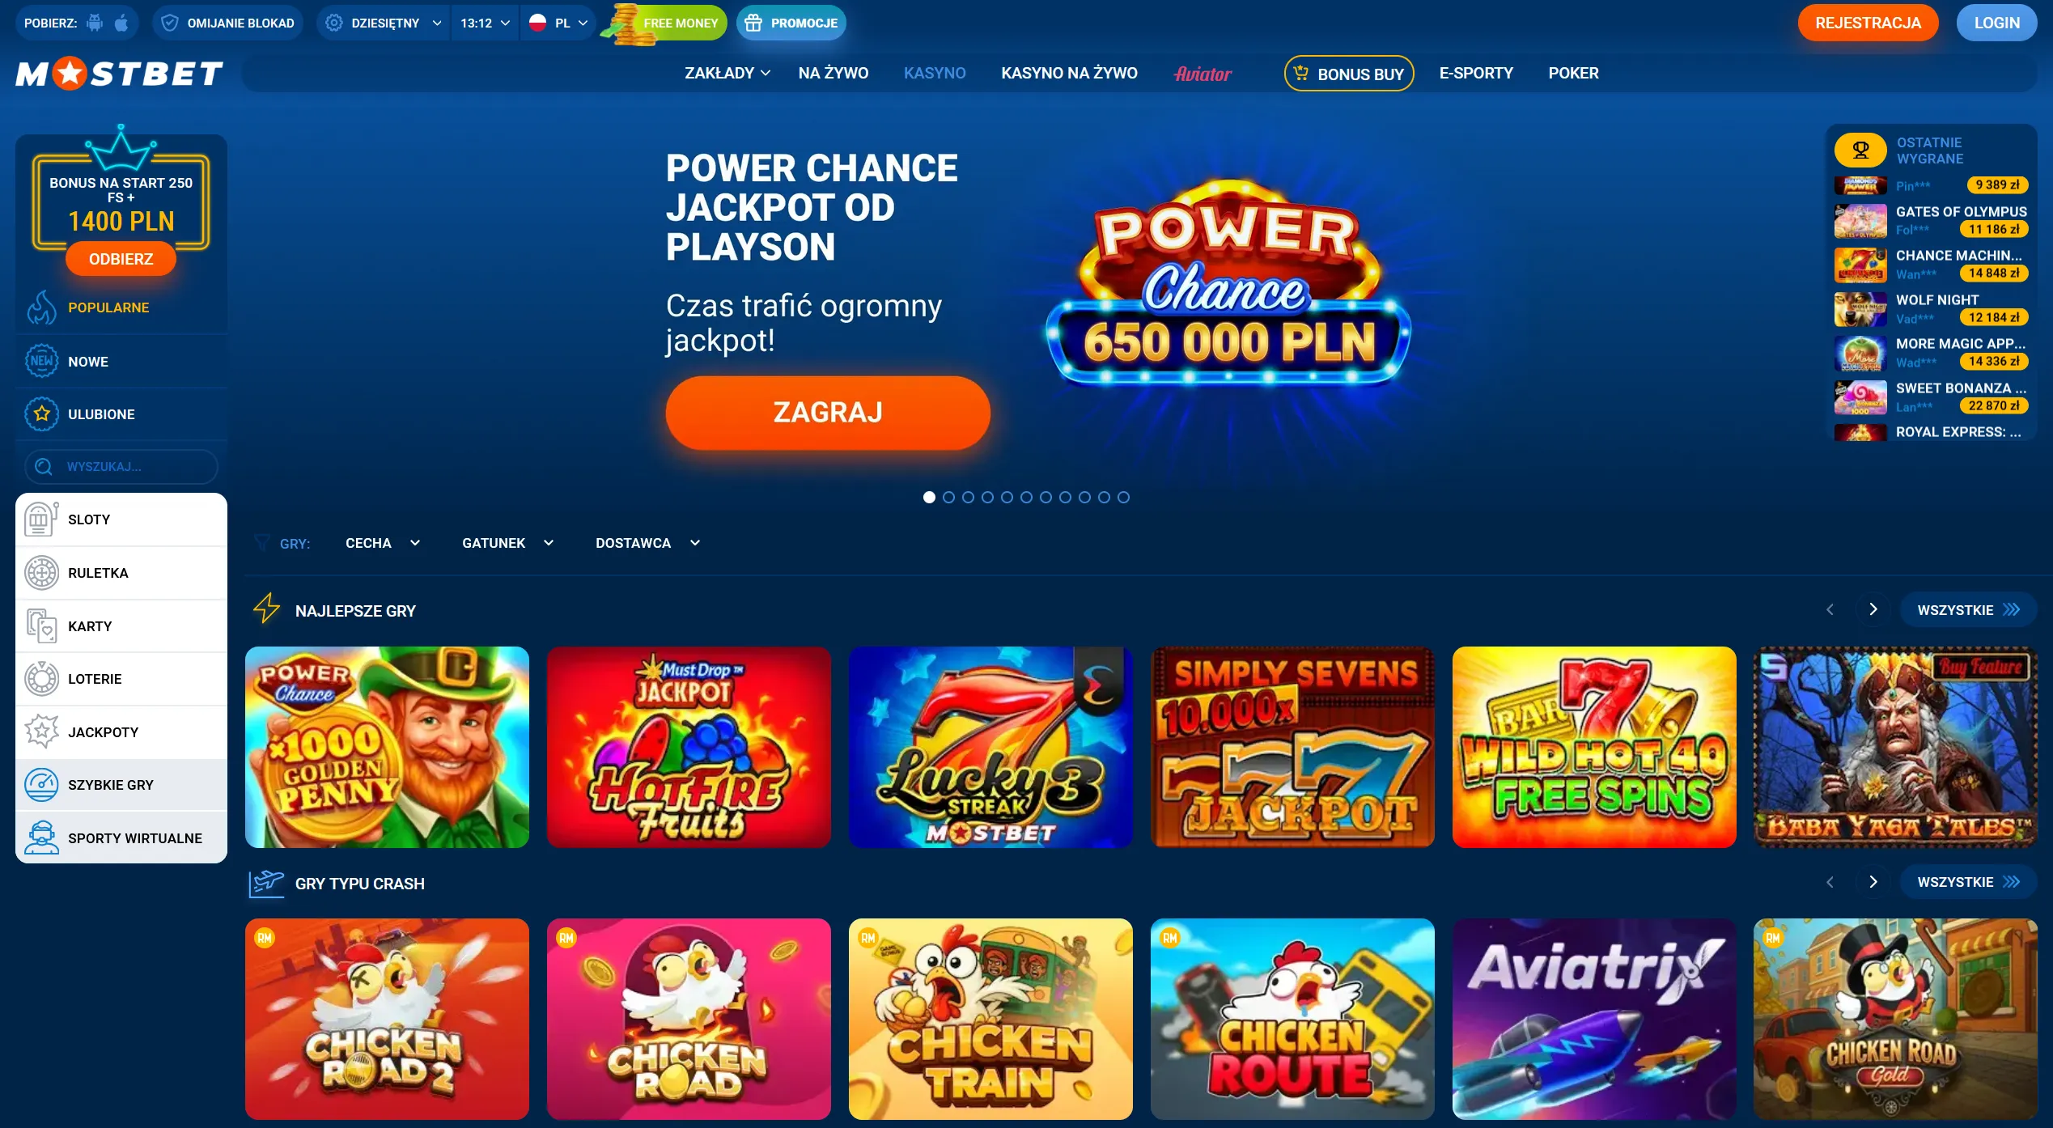This screenshot has height=1128, width=2053.
Task: Open the Sloty slot machine category
Action: coord(121,519)
